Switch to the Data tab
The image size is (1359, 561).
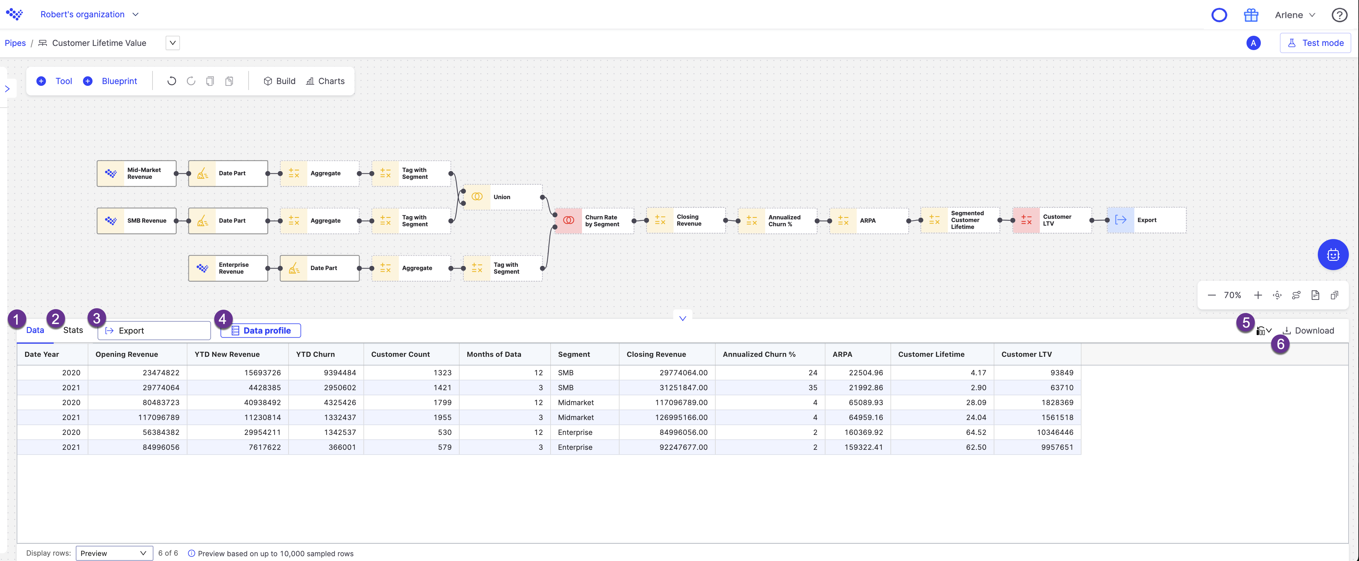[35, 330]
